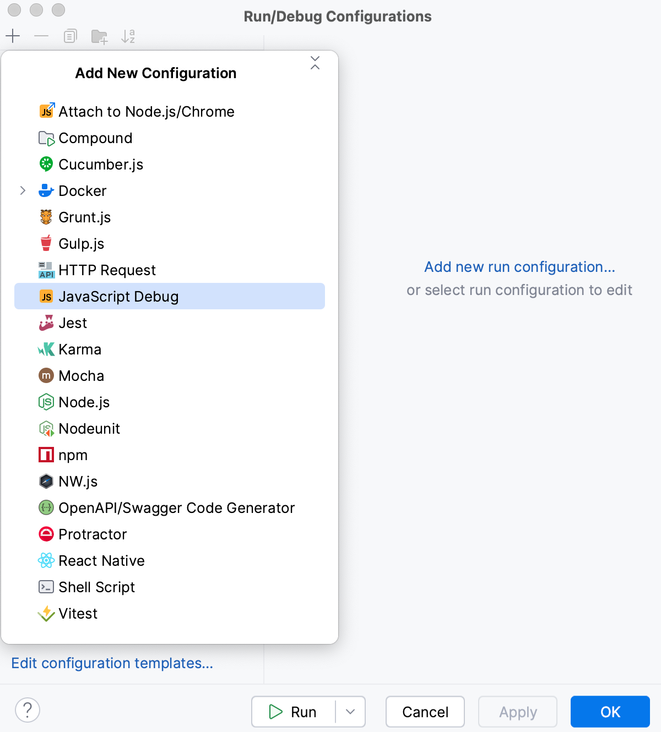This screenshot has width=661, height=732.
Task: Choose npm from the configuration list
Action: [73, 455]
